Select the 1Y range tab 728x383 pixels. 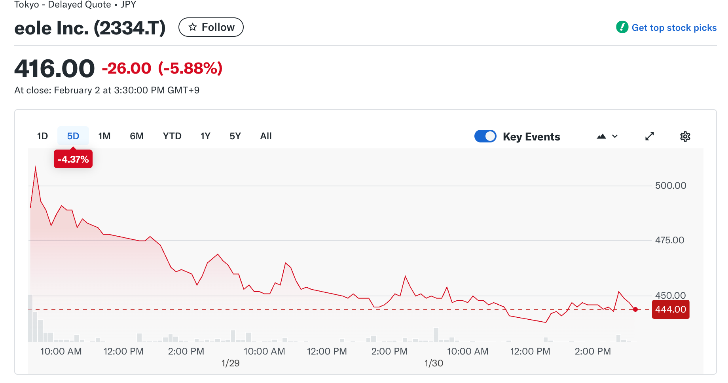click(x=205, y=136)
